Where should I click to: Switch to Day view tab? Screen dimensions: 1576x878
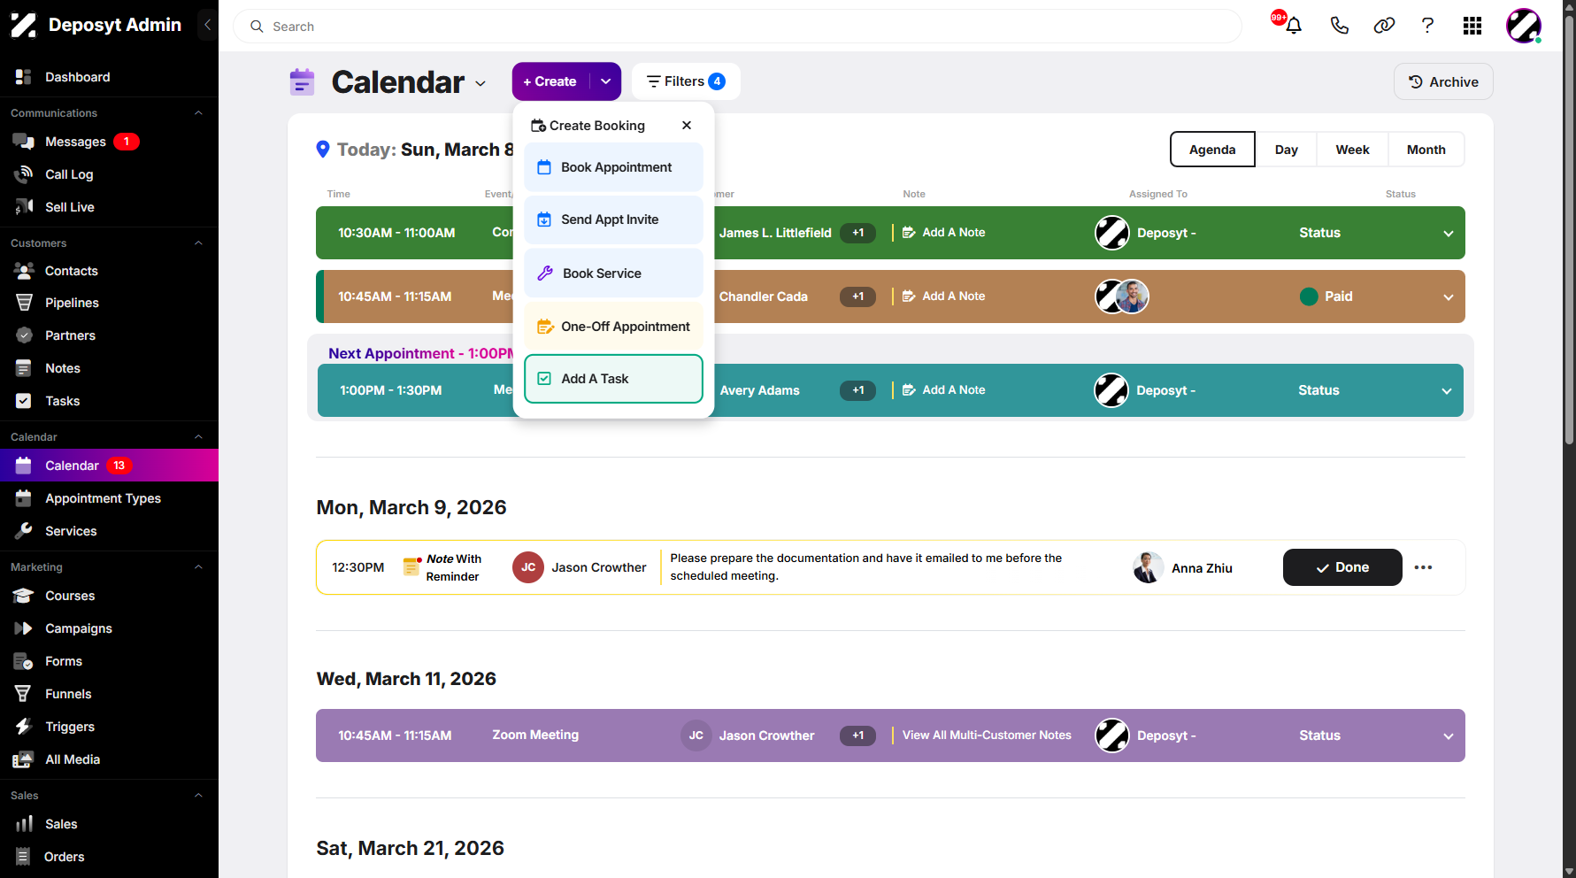(1286, 150)
